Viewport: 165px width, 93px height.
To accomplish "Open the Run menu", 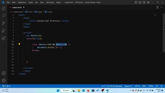I will click(x=42, y=2).
